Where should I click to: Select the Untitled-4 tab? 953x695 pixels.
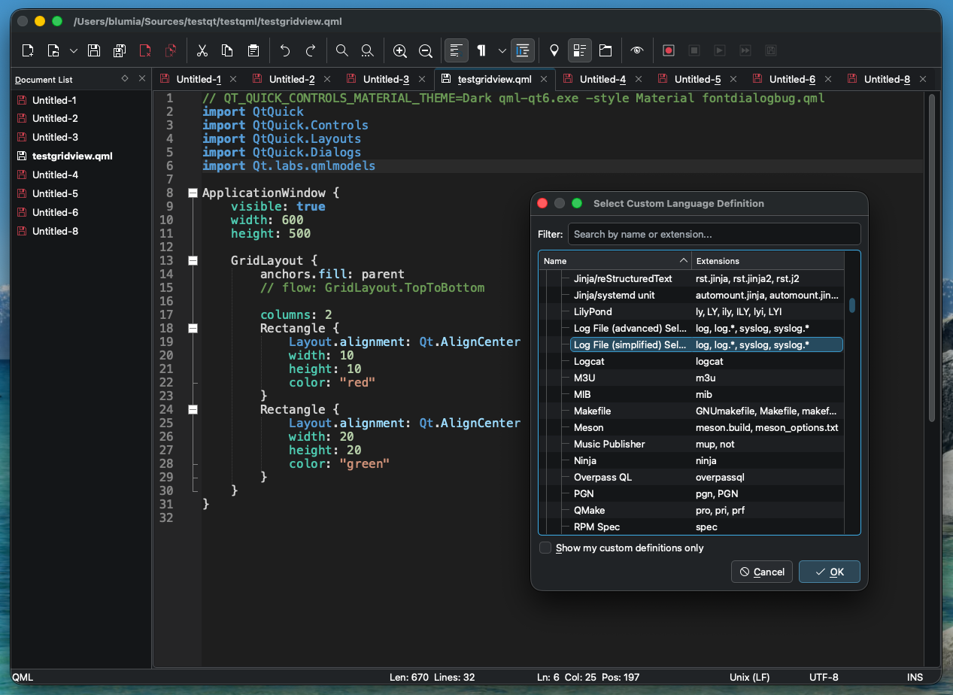point(602,79)
